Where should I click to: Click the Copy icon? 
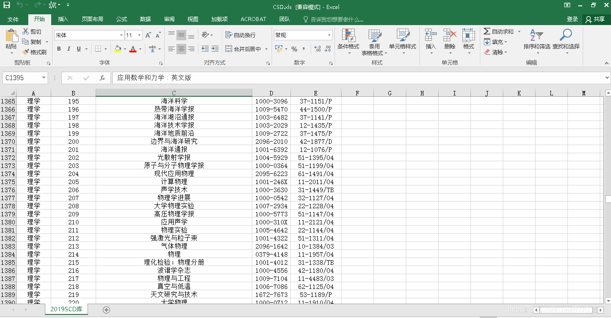tap(26, 42)
